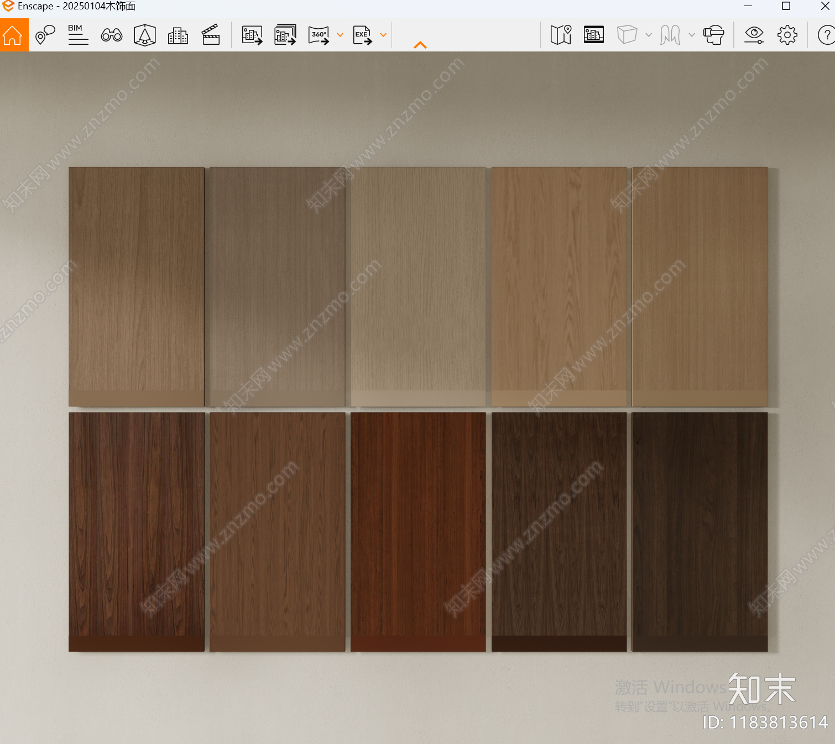Select the bottom-left dark striped wood panel
The height and width of the screenshot is (744, 835).
pyautogui.click(x=137, y=532)
